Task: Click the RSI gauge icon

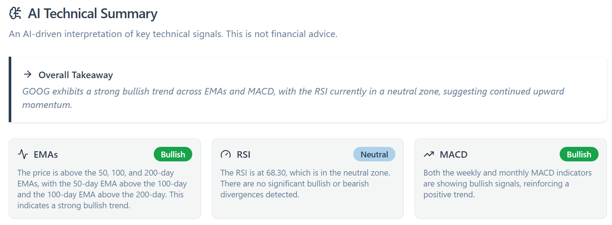Action: tap(226, 154)
